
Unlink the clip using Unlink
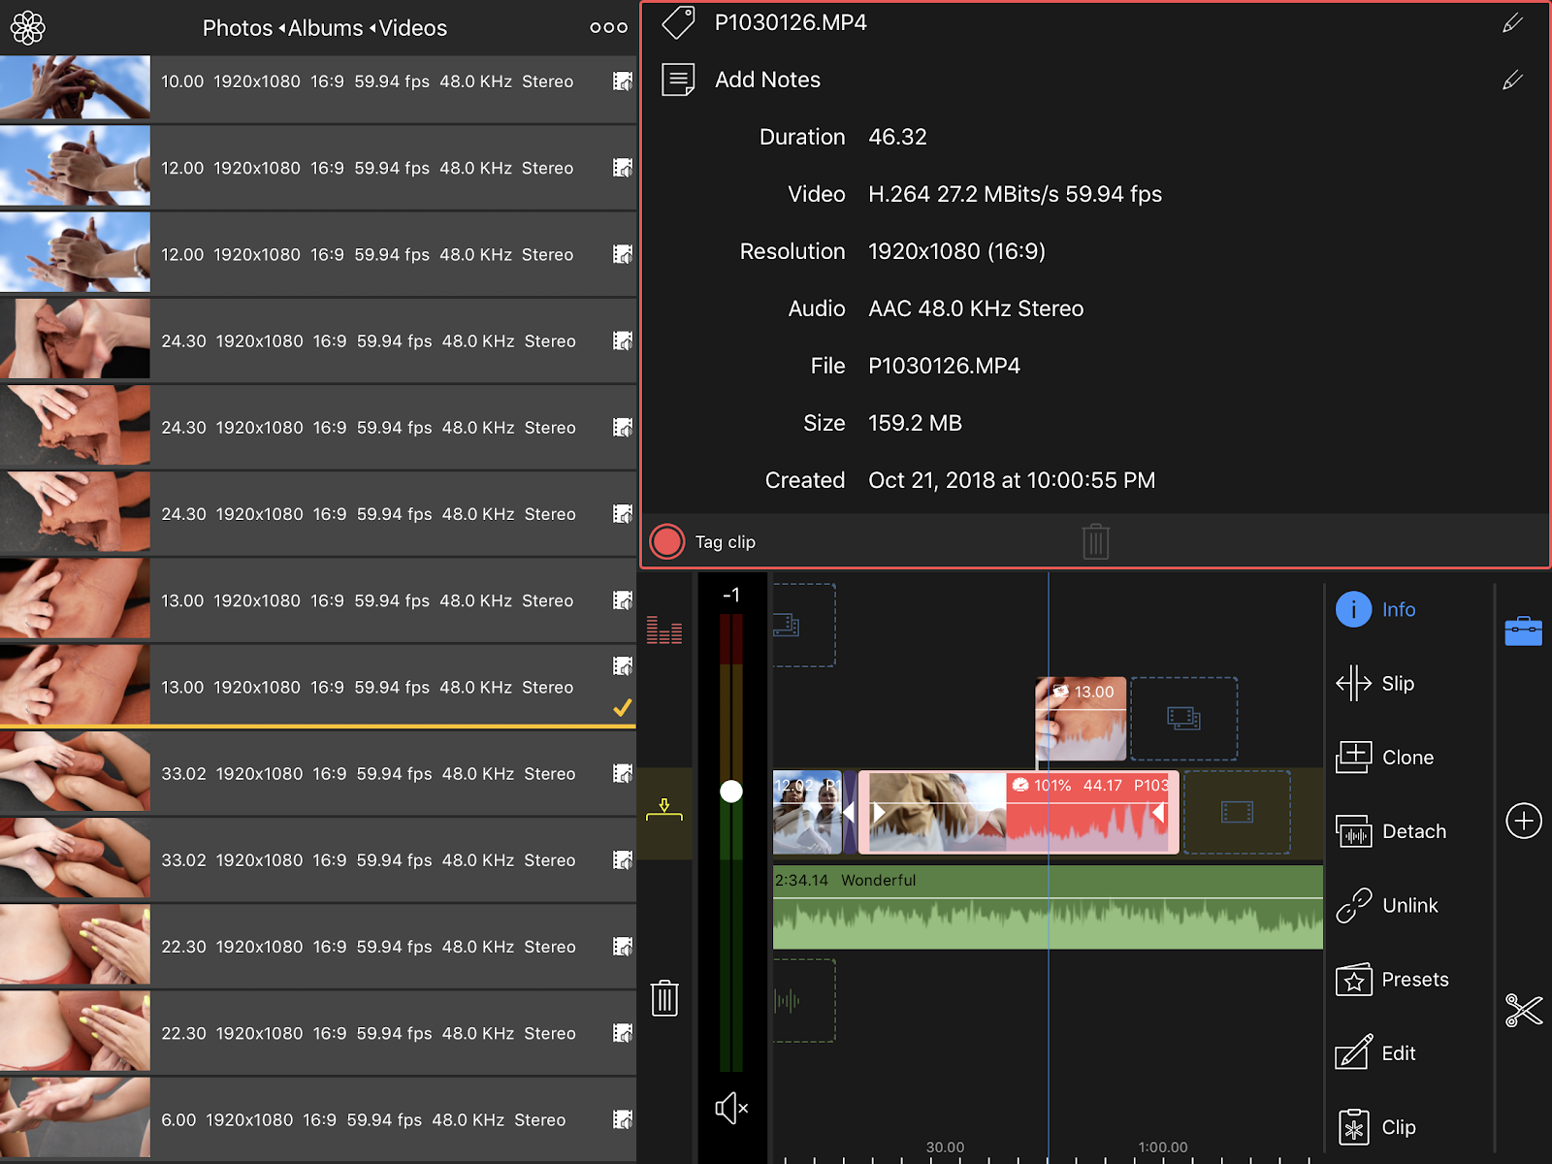pos(1387,905)
